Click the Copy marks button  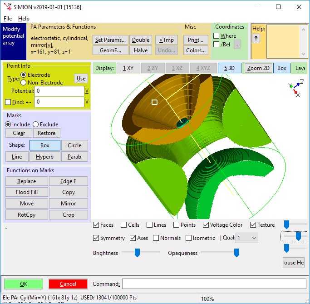tap(69, 192)
